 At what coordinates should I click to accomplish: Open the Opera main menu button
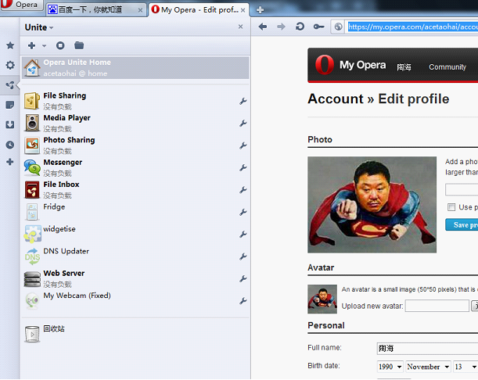21,5
